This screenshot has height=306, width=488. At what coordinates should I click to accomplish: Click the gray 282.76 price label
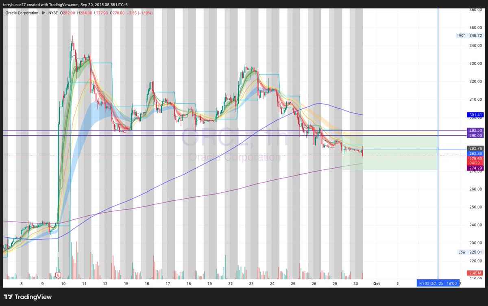tap(475, 148)
